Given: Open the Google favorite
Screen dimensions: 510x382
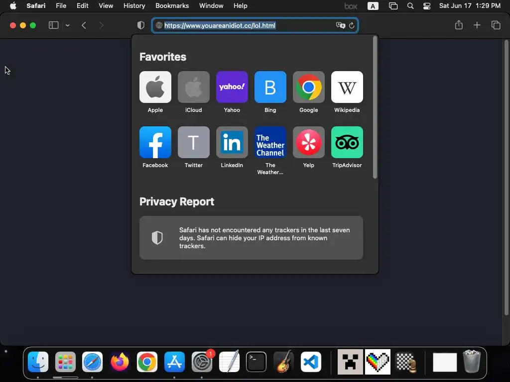Looking at the screenshot, I should (309, 87).
